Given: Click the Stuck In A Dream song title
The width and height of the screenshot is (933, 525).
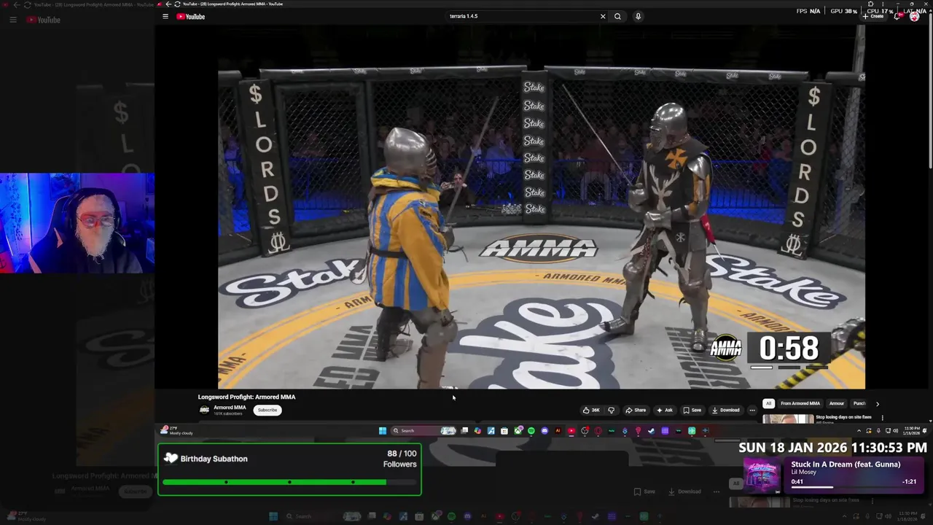Looking at the screenshot, I should tap(846, 464).
